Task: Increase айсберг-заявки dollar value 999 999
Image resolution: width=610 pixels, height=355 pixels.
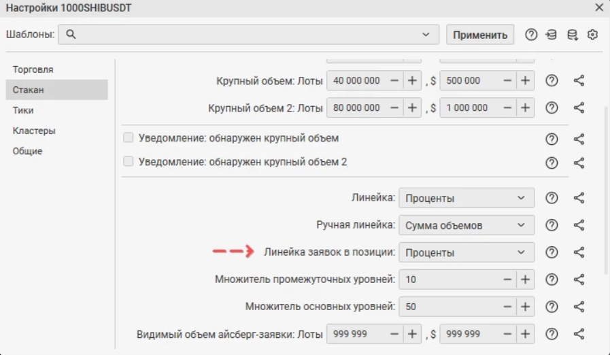Action: [x=525, y=334]
